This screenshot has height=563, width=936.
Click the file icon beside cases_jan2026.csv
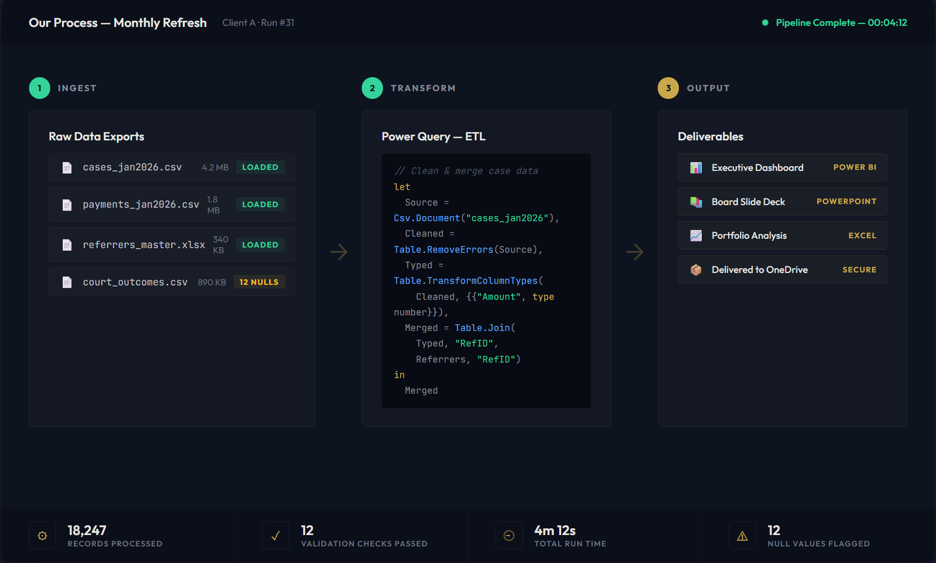pos(67,167)
